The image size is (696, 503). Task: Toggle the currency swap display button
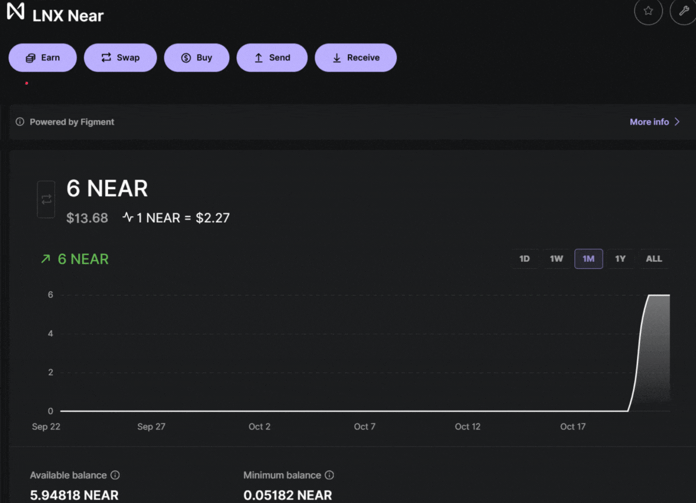46,200
